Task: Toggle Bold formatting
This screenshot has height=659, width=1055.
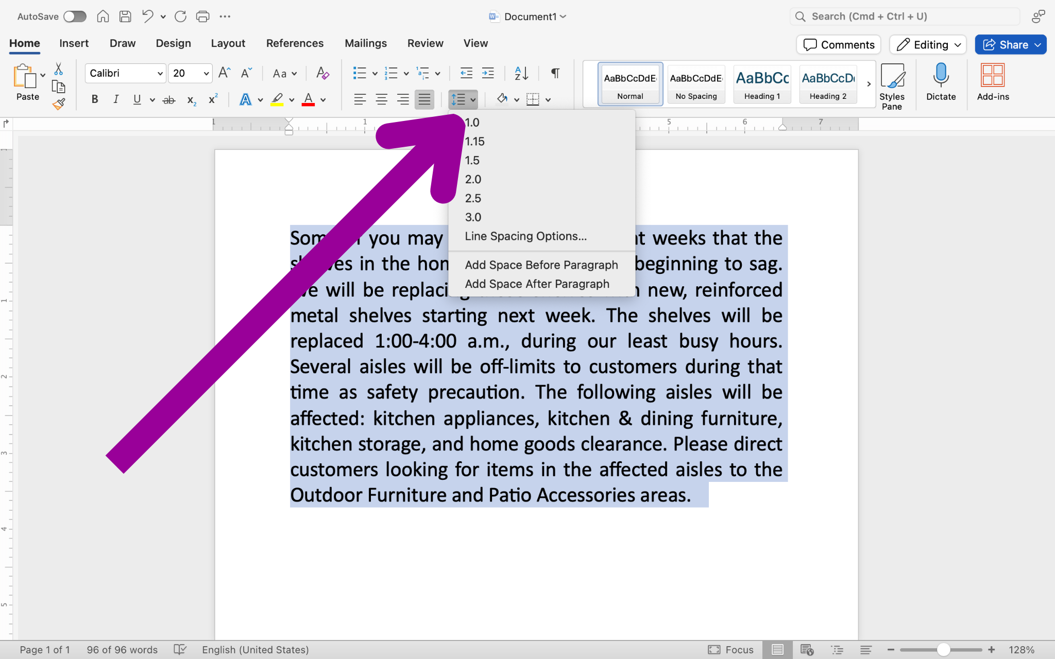Action: tap(95, 99)
